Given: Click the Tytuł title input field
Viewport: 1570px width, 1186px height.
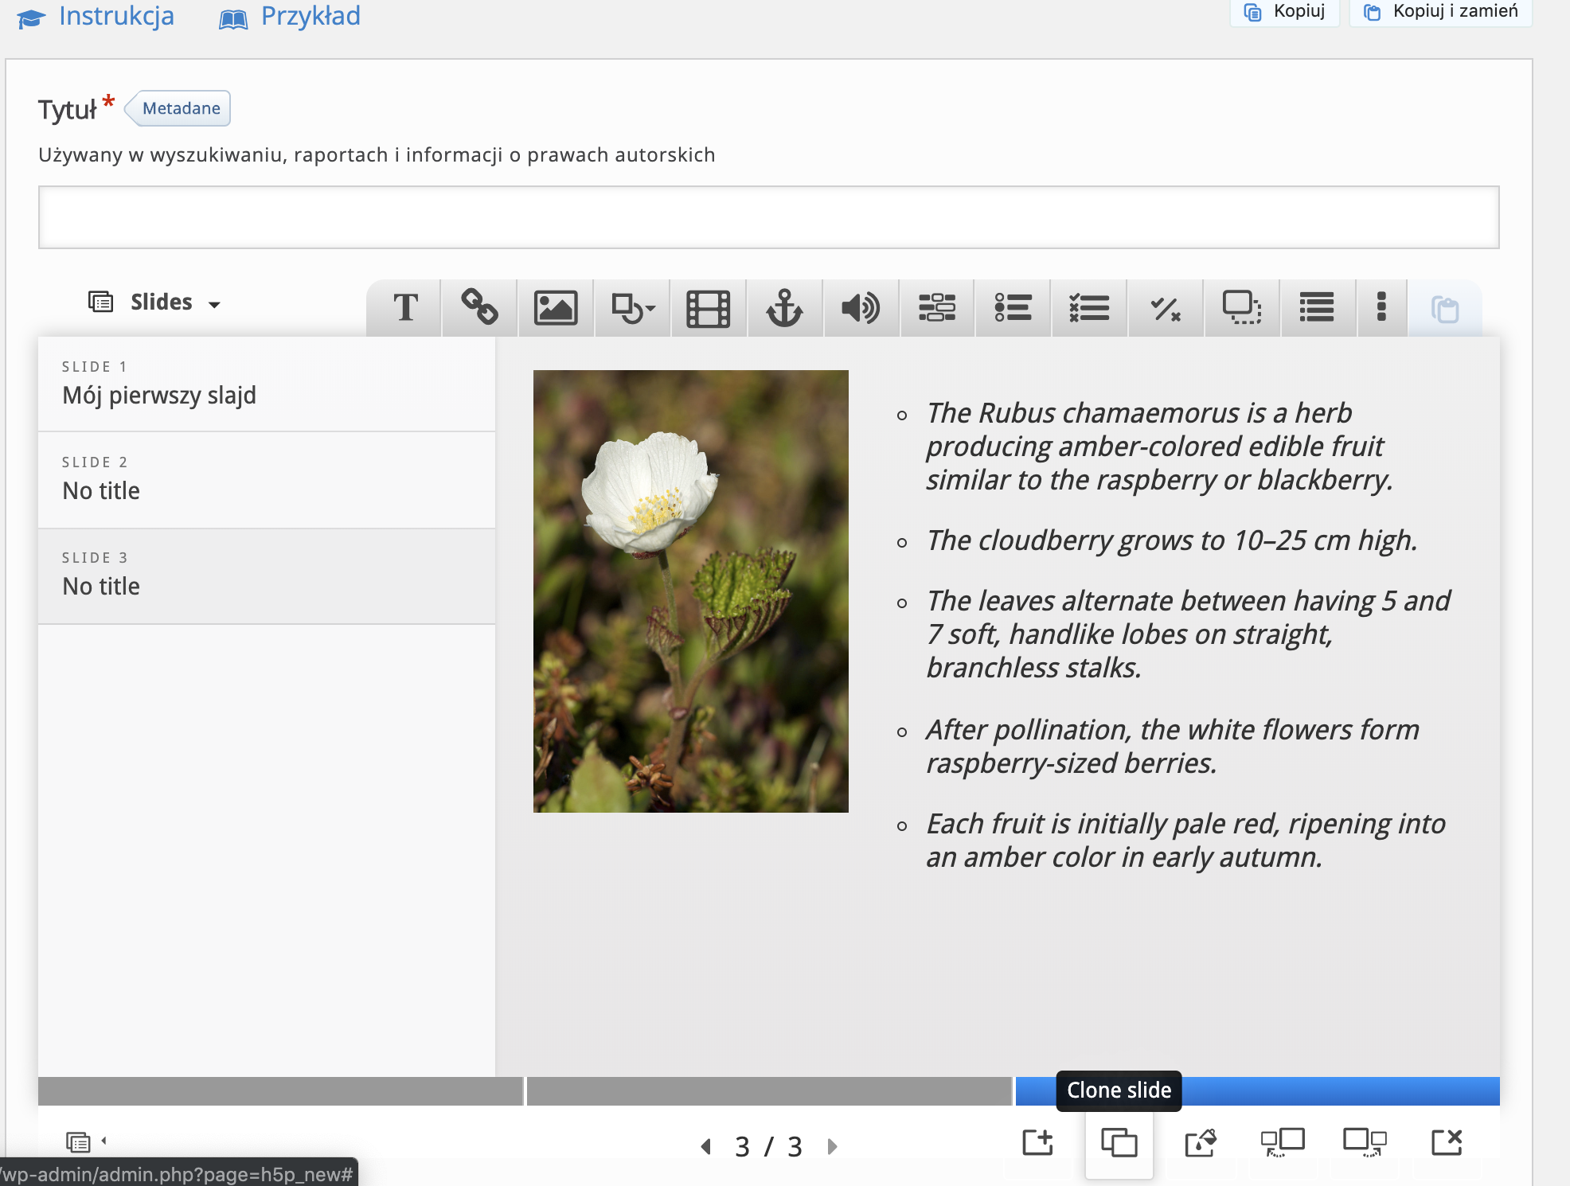Looking at the screenshot, I should click(768, 217).
